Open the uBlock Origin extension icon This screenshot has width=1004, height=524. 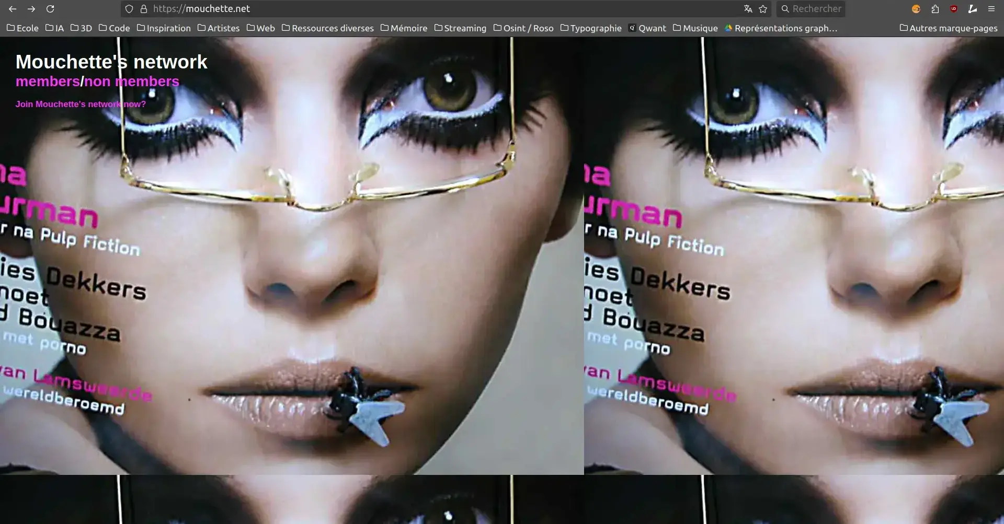click(x=954, y=9)
